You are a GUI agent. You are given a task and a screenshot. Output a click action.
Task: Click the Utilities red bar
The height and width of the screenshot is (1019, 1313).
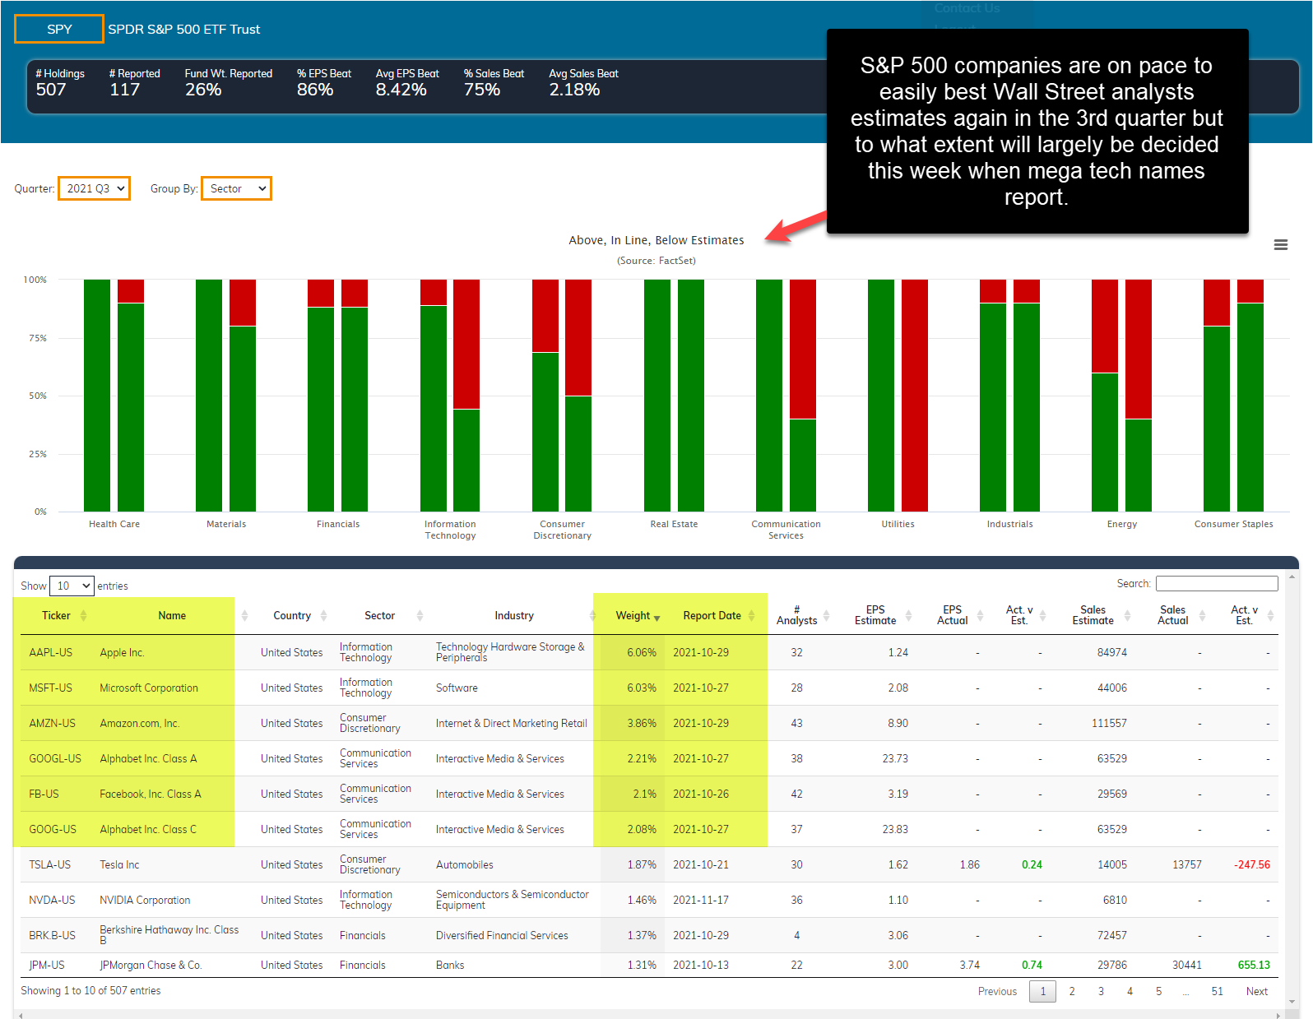(915, 396)
